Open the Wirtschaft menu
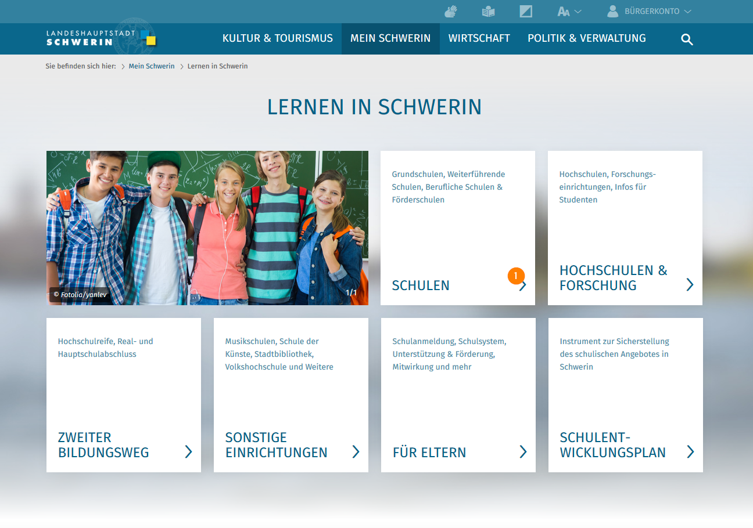Viewport: 753px width, 528px height. pos(479,38)
